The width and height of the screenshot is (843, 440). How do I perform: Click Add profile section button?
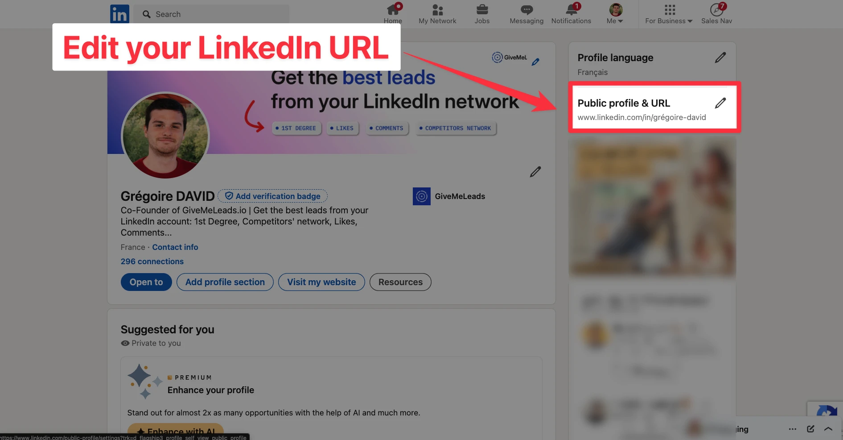tap(225, 282)
